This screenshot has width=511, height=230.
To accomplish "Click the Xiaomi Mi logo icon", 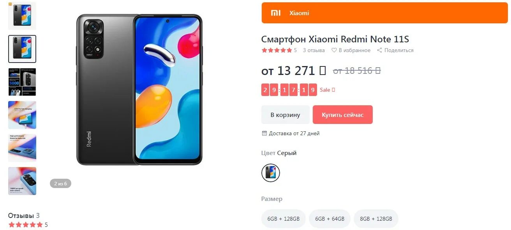I will coord(276,13).
